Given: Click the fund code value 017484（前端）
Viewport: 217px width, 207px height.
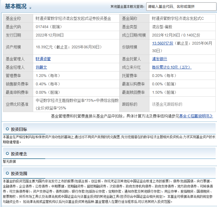Looking at the screenshot, I should [49, 27].
